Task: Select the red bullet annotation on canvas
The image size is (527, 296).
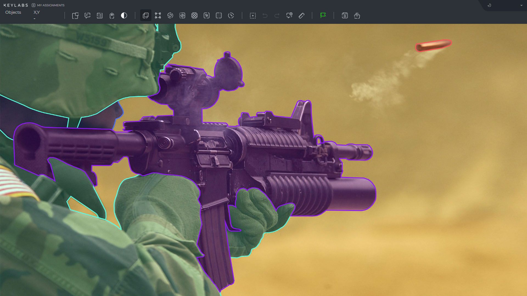Action: coord(433,45)
